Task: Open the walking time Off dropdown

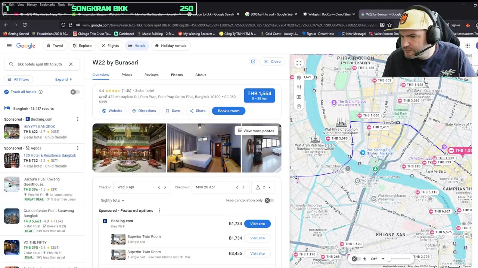Action: (378, 259)
